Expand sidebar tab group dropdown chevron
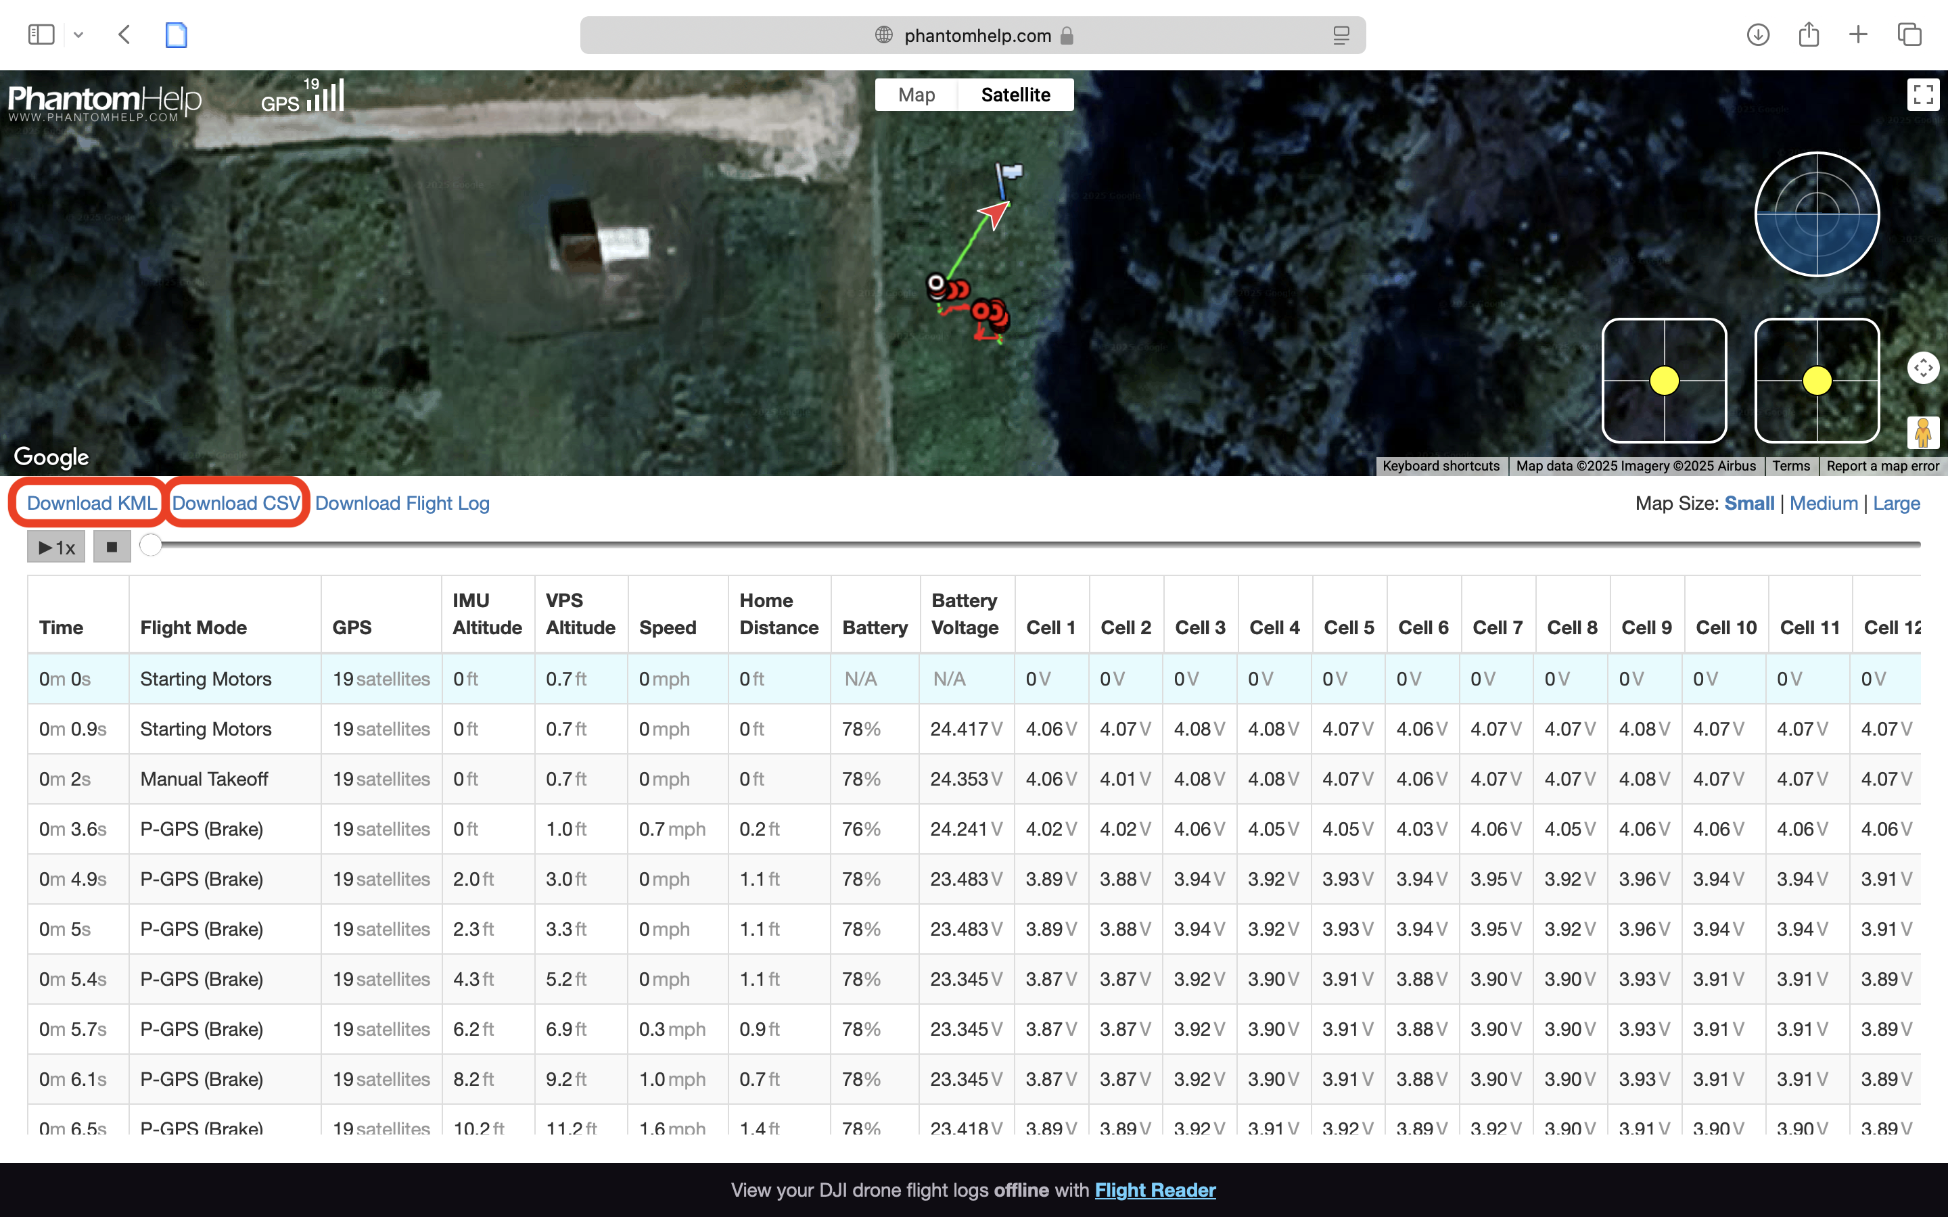This screenshot has width=1948, height=1217. (78, 34)
